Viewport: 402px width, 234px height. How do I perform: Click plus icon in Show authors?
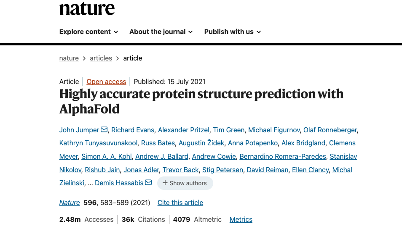coord(165,183)
